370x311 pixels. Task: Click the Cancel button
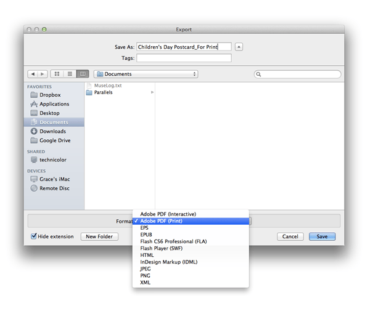coord(290,236)
